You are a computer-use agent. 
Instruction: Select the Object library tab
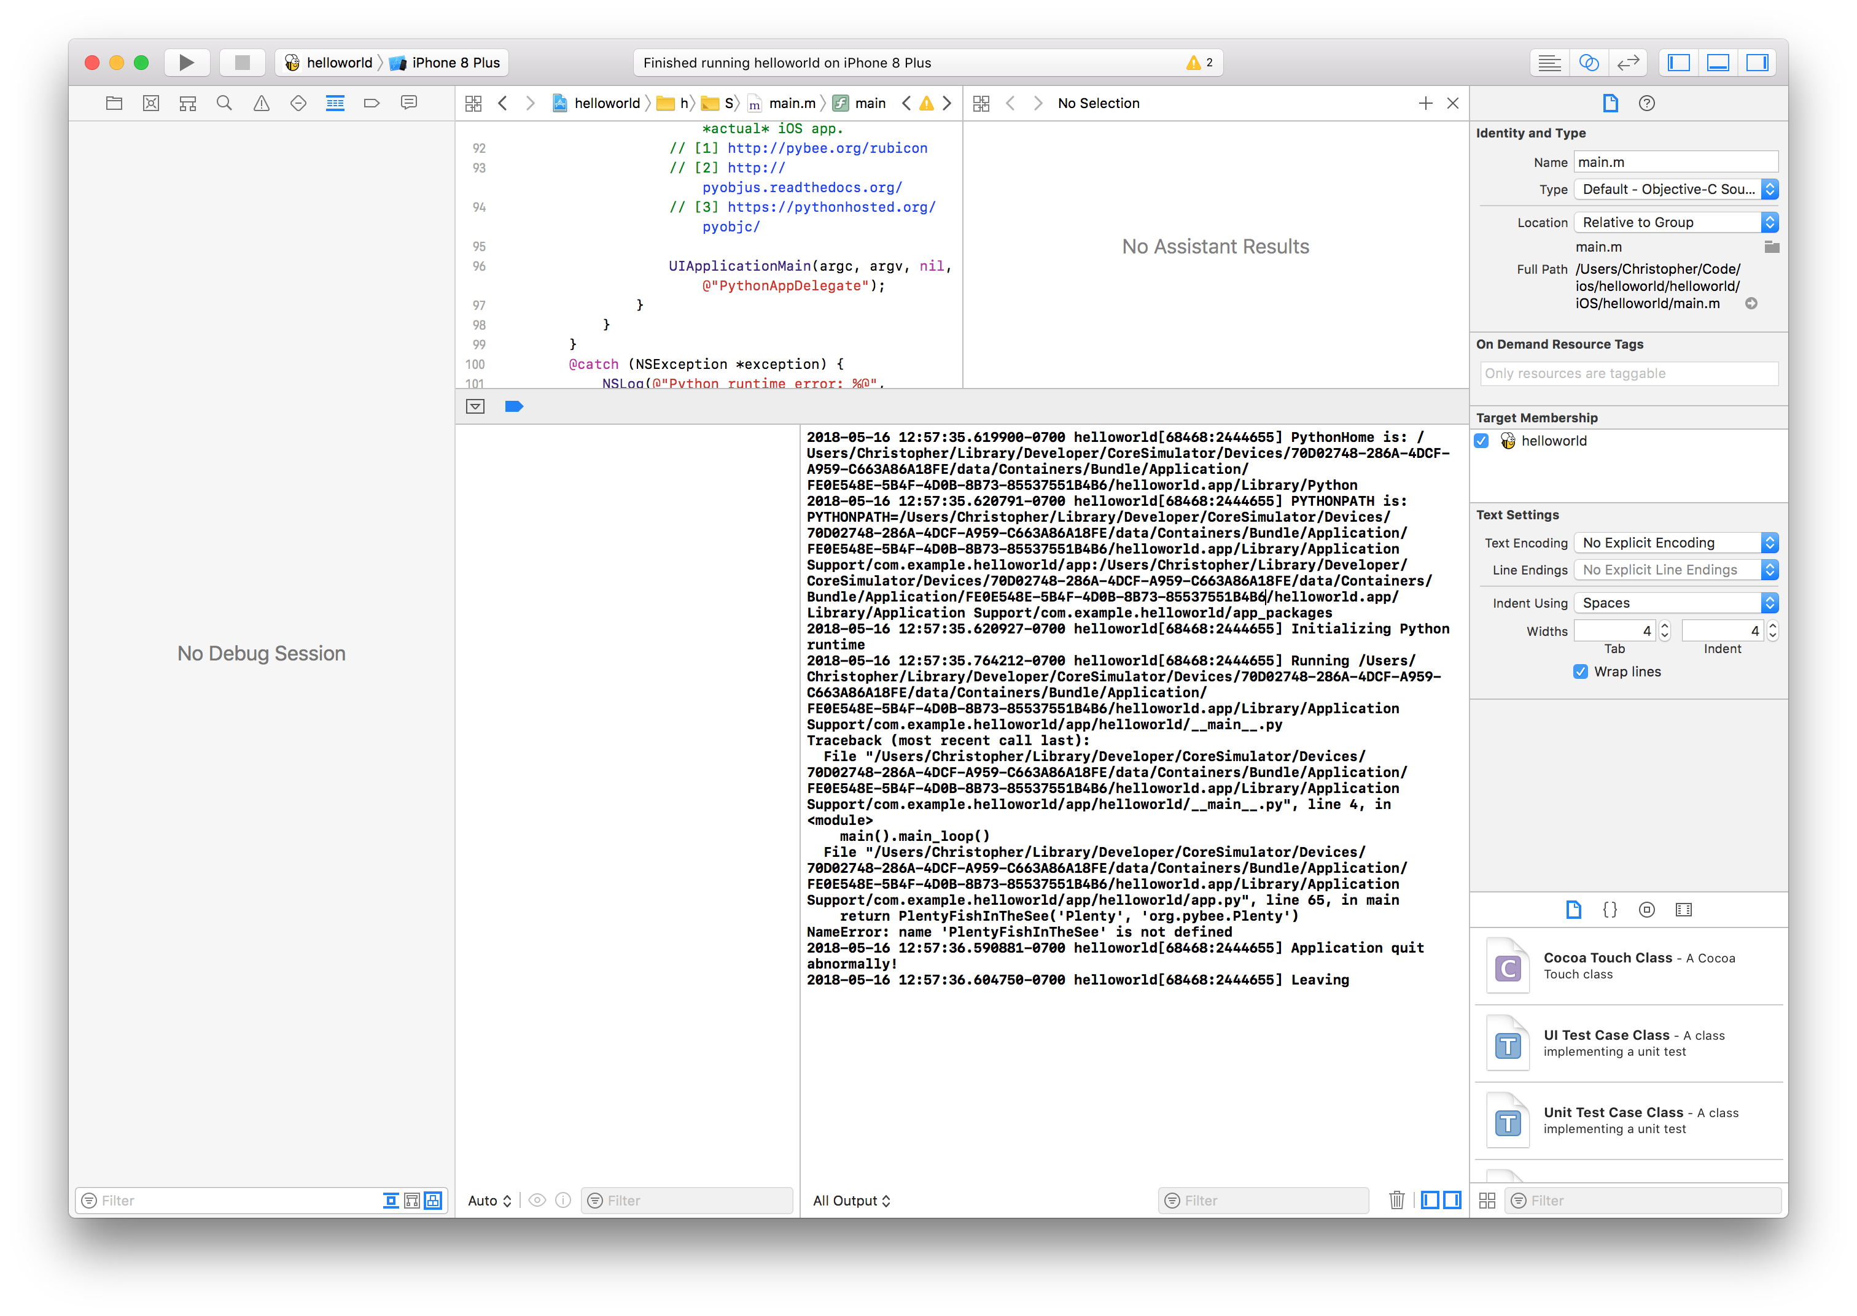coord(1646,909)
